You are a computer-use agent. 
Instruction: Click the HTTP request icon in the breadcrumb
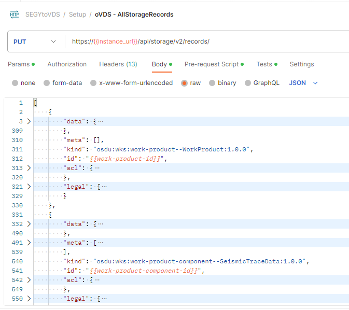tap(15, 15)
